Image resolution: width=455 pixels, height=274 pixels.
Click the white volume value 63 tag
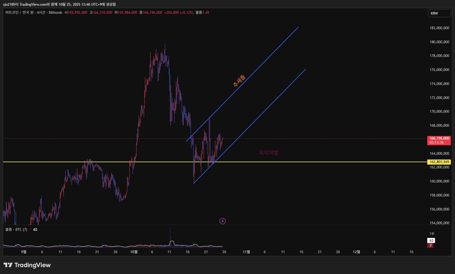point(431,240)
